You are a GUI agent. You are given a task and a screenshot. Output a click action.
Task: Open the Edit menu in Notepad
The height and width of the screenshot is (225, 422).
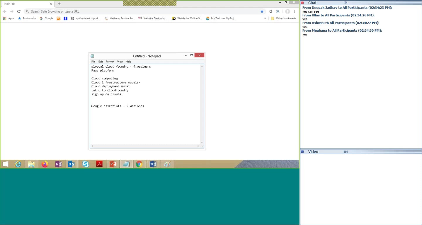101,62
